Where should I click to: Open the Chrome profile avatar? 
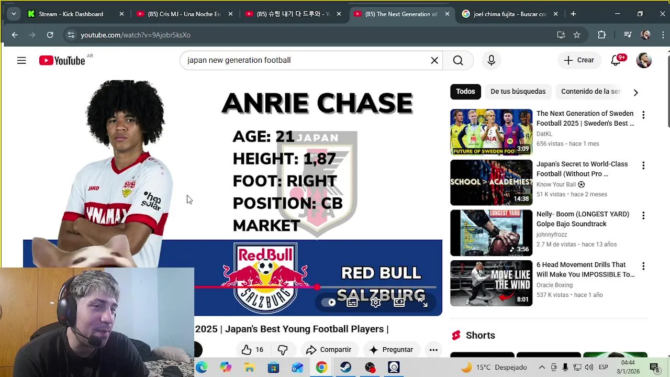[646, 35]
